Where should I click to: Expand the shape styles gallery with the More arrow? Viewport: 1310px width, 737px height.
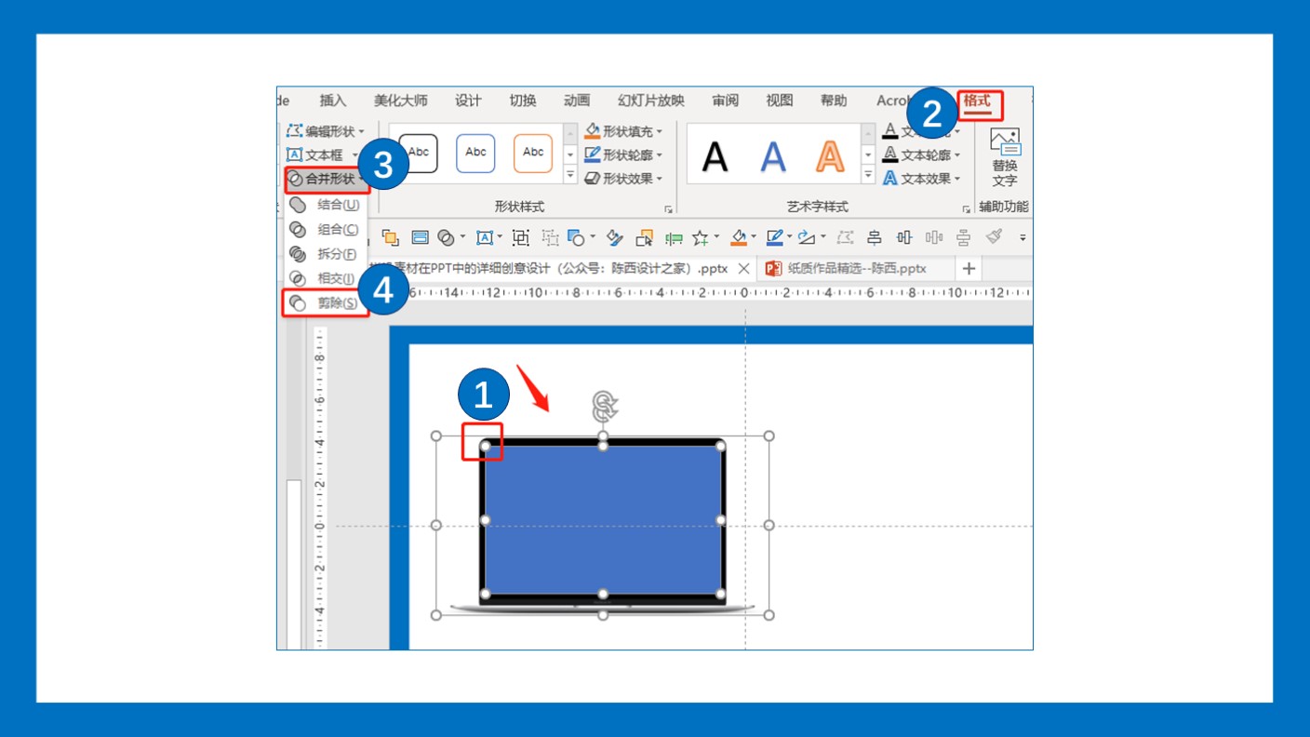[570, 175]
